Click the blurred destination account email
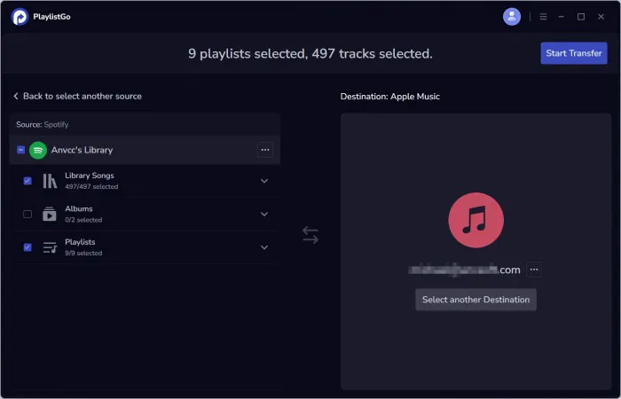Viewport: 621px width, 399px height. pos(464,270)
